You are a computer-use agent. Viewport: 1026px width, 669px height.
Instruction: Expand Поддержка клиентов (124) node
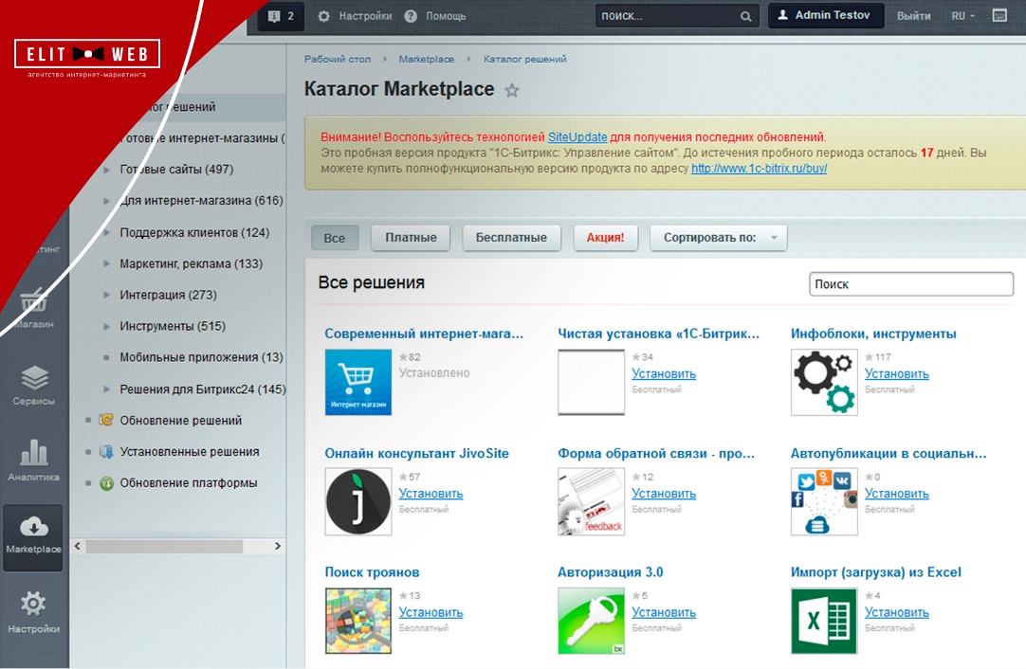[106, 232]
